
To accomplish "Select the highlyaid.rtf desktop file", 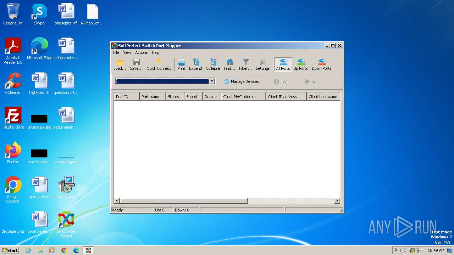I will [39, 84].
